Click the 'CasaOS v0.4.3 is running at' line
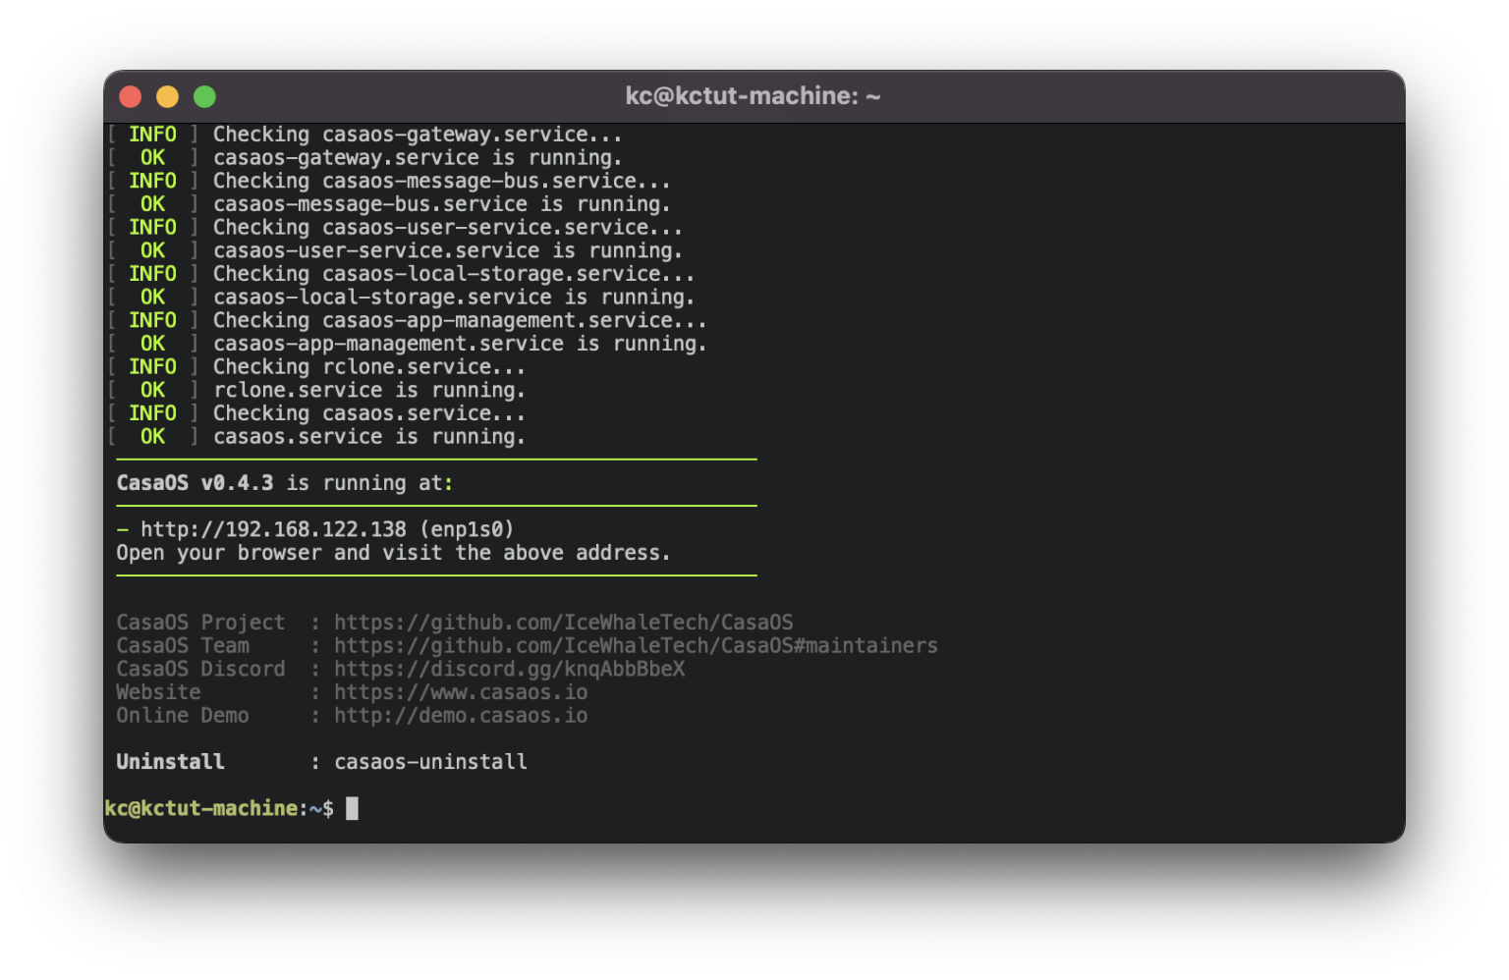This screenshot has width=1509, height=980. point(285,483)
